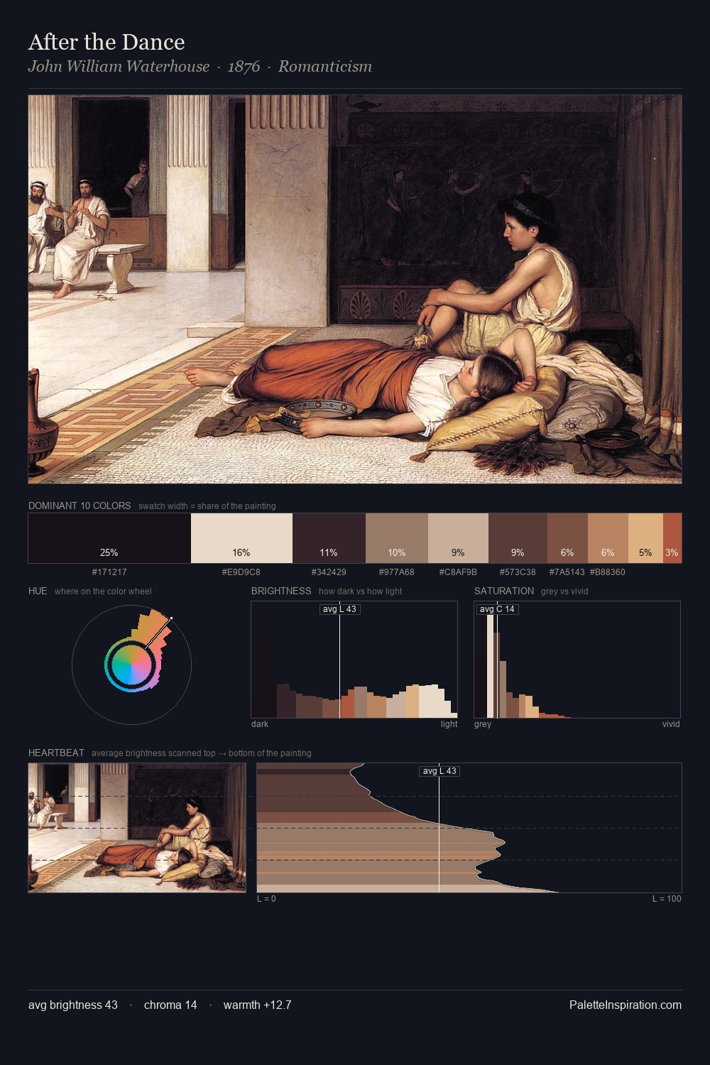Click the 'HUE' section heading
Screen dimensions: 710x1065
coord(38,591)
